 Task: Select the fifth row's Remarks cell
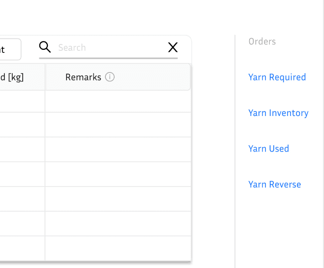[118, 199]
